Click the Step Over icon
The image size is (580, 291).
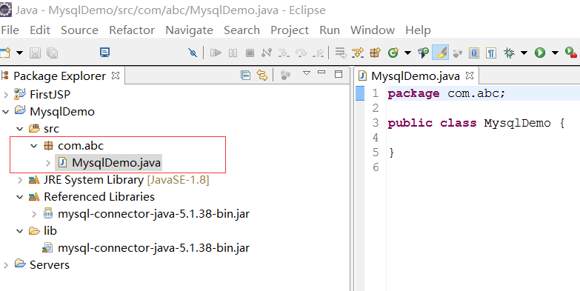[301, 53]
